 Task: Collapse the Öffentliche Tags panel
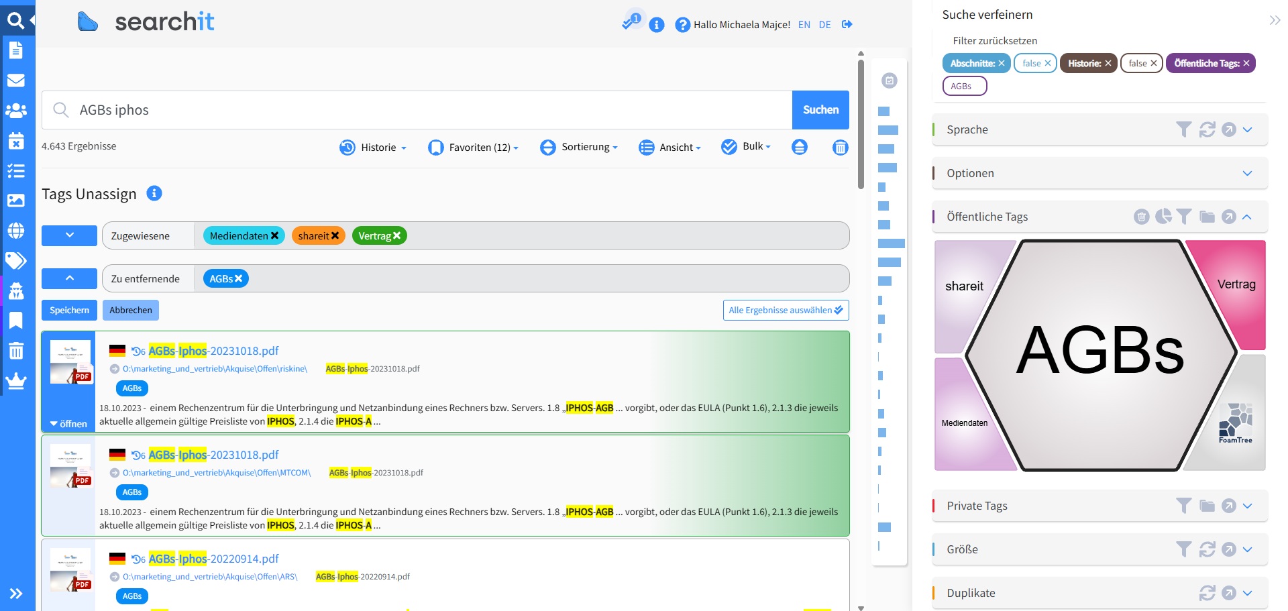tap(1247, 217)
